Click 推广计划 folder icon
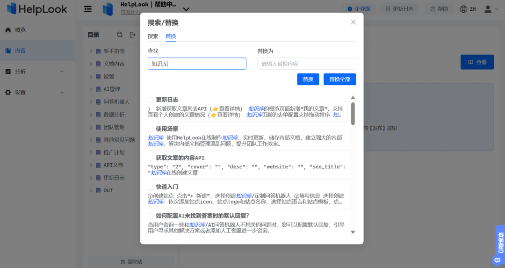Viewport: 505px width, 268px height. (x=98, y=152)
